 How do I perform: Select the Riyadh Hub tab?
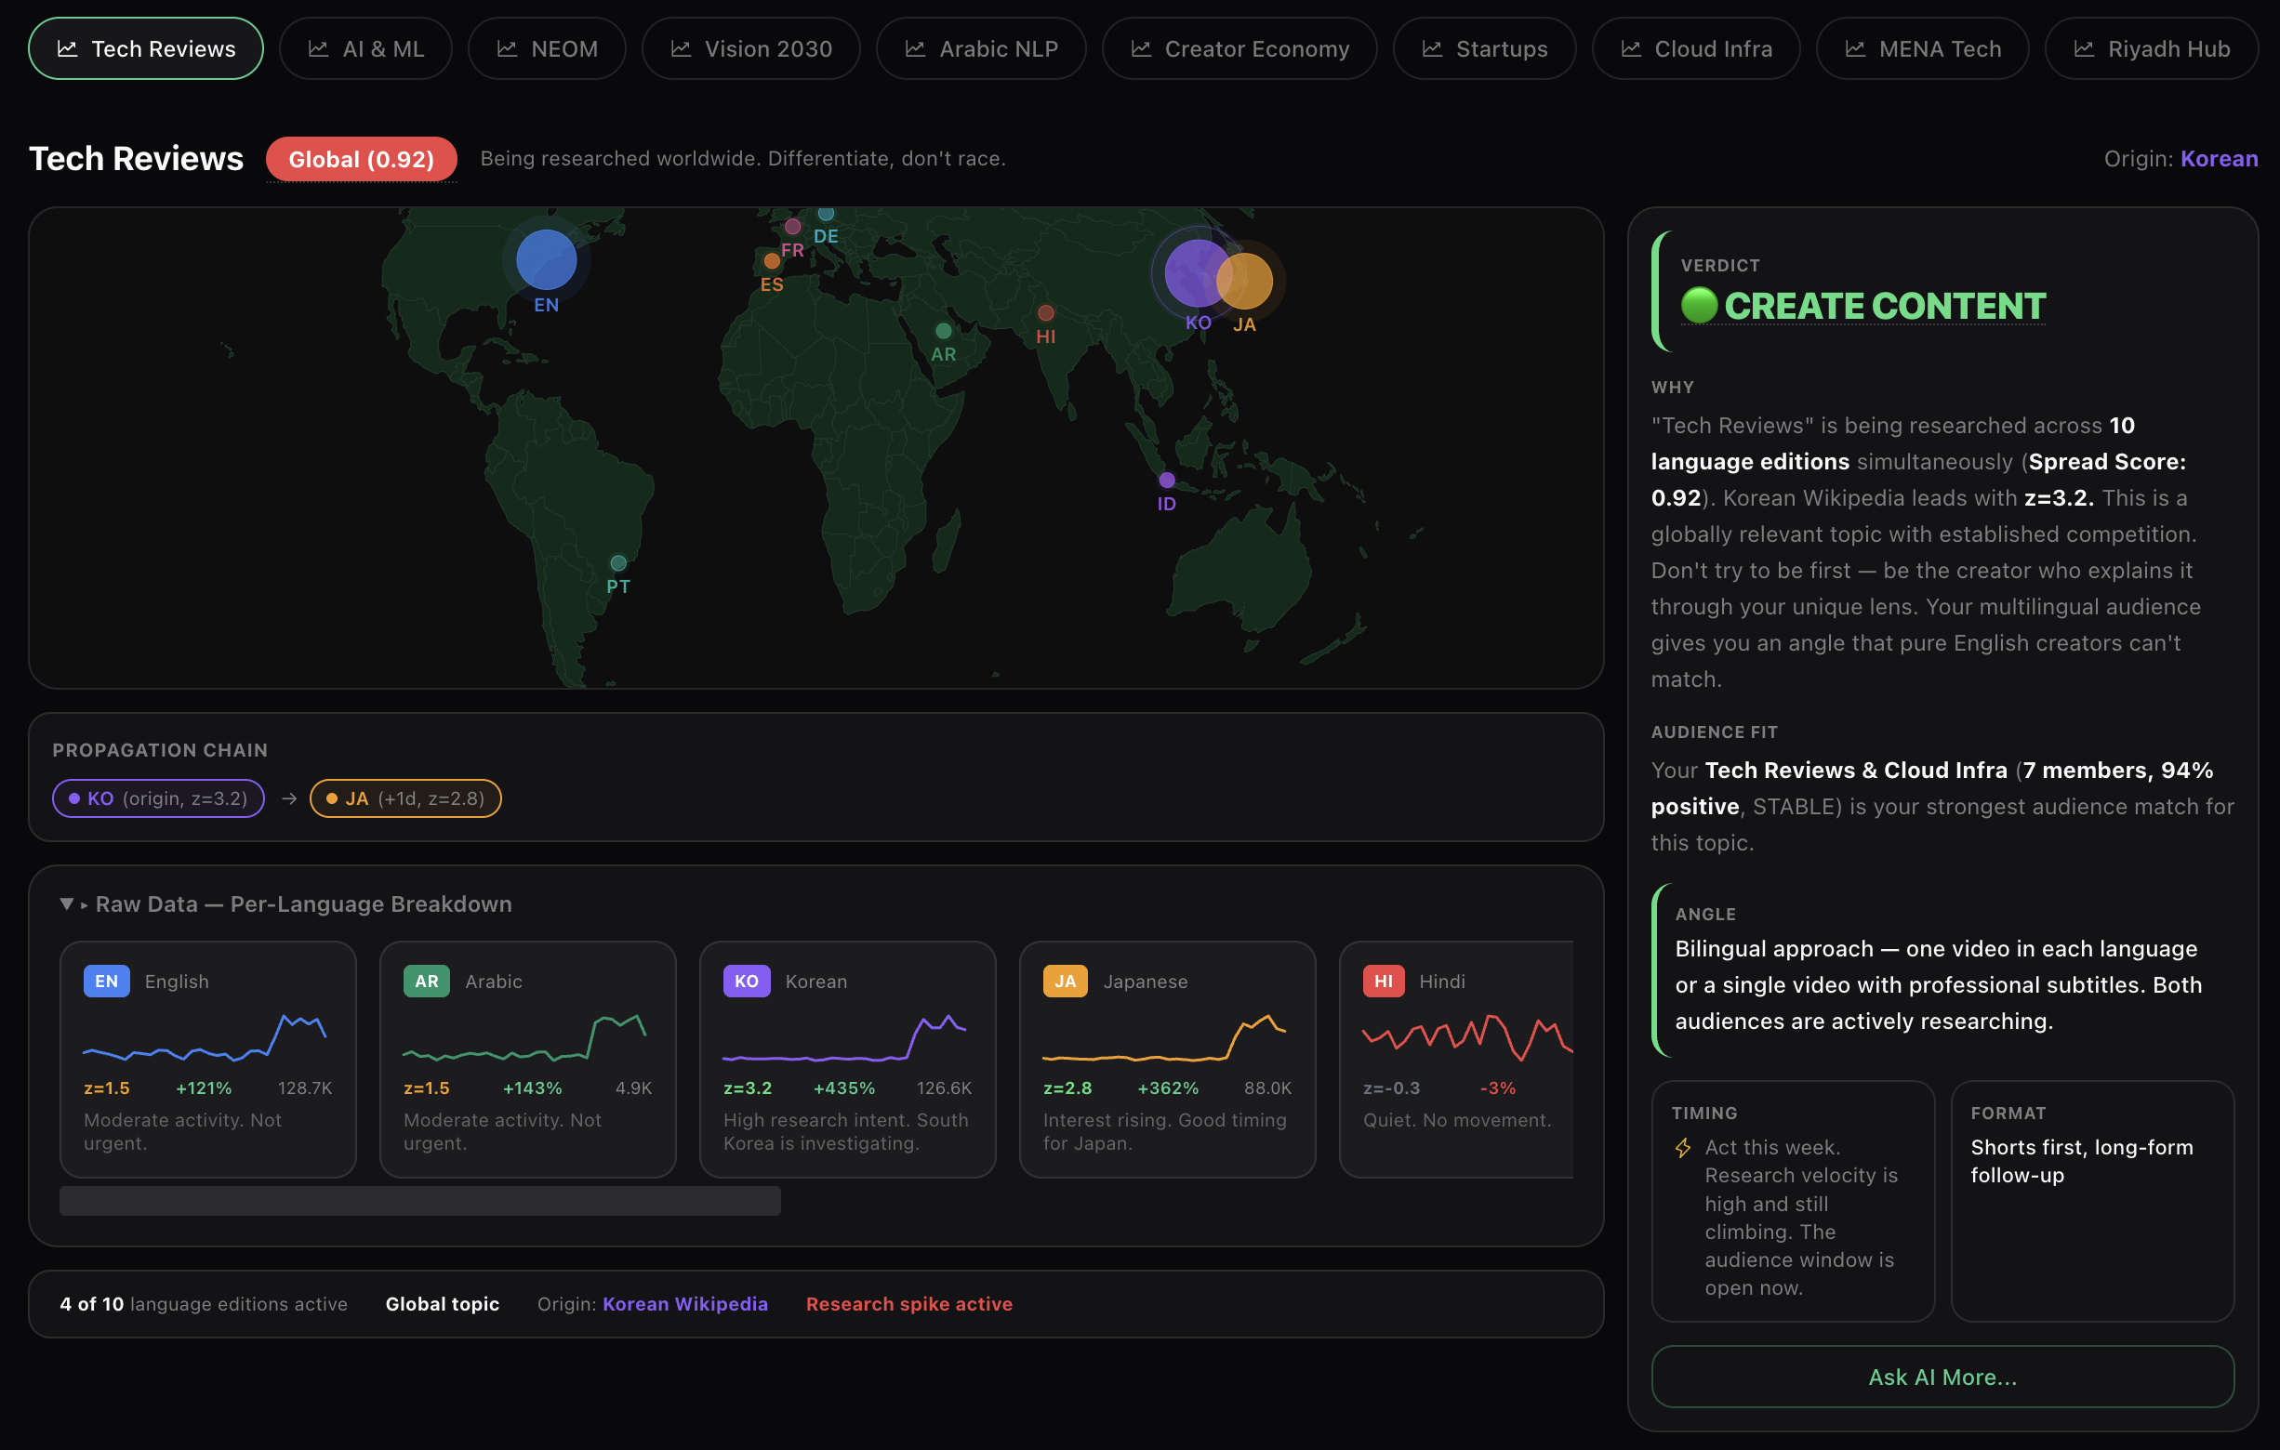(x=2152, y=48)
